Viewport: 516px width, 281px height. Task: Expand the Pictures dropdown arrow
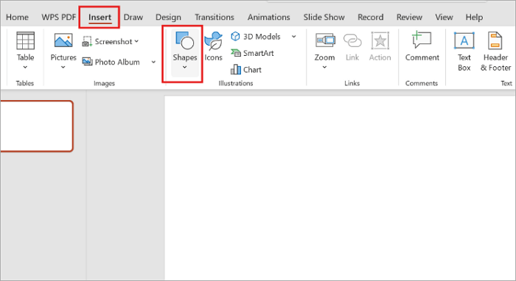63,67
